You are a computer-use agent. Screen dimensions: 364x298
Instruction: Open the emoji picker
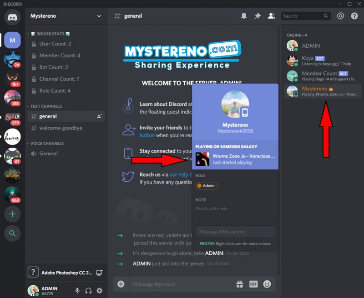[x=267, y=284]
